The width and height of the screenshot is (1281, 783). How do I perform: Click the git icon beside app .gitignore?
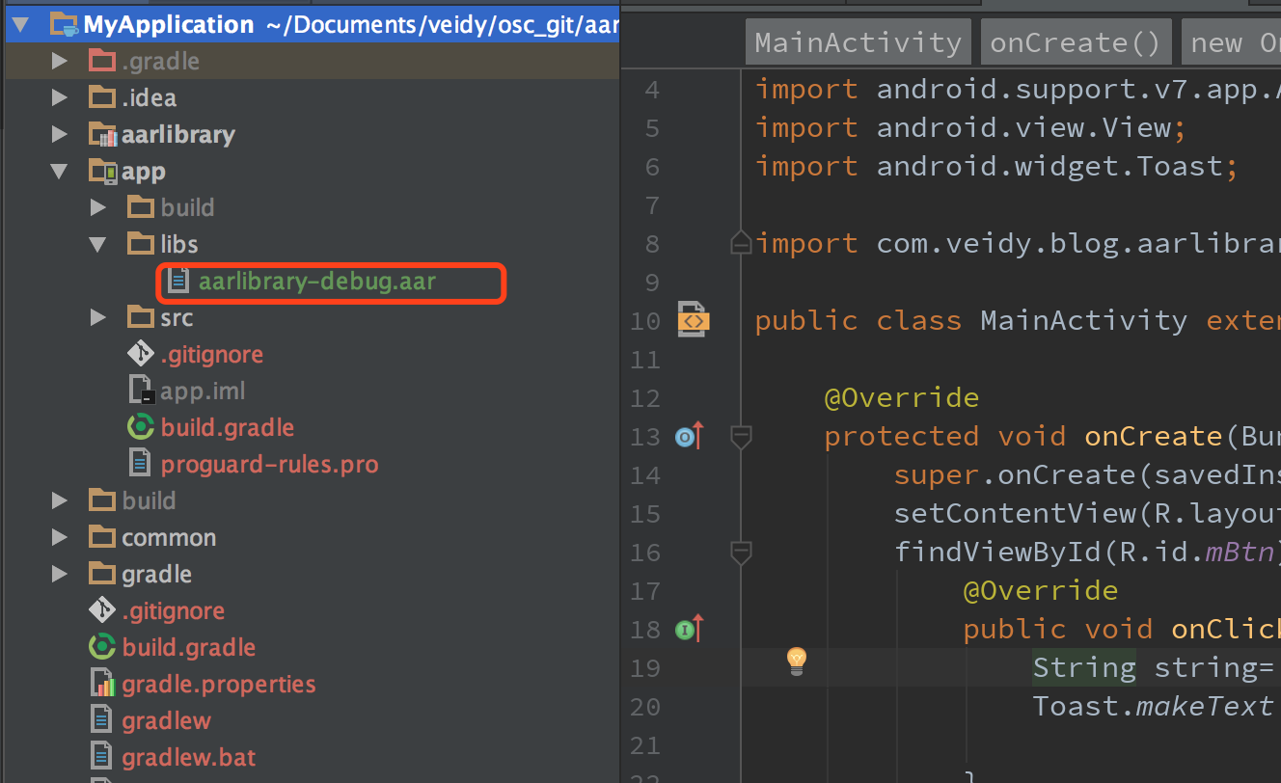[141, 355]
